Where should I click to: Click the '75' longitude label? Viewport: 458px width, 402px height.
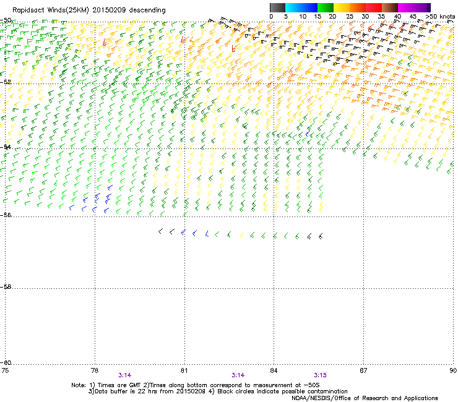click(x=5, y=370)
